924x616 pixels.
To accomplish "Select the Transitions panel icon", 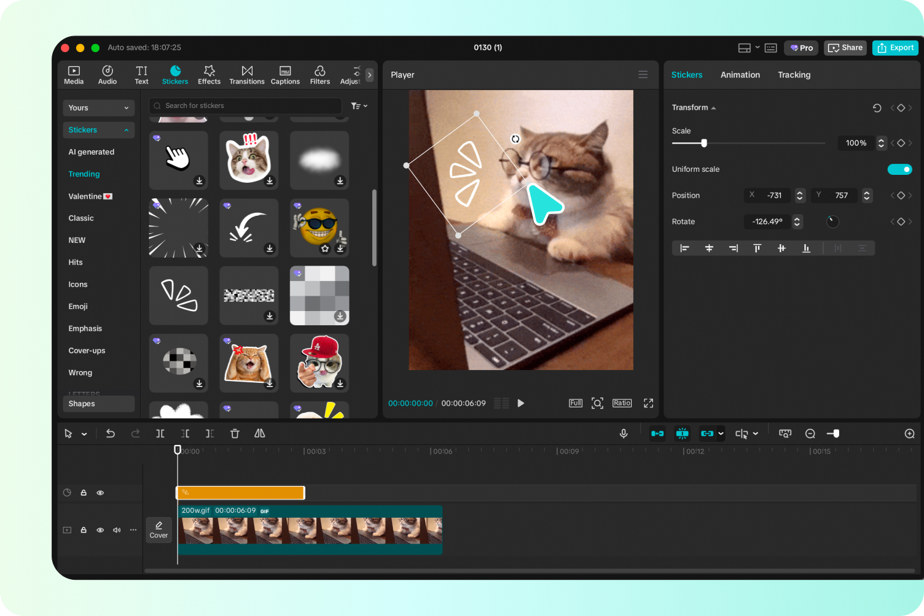I will (x=246, y=74).
